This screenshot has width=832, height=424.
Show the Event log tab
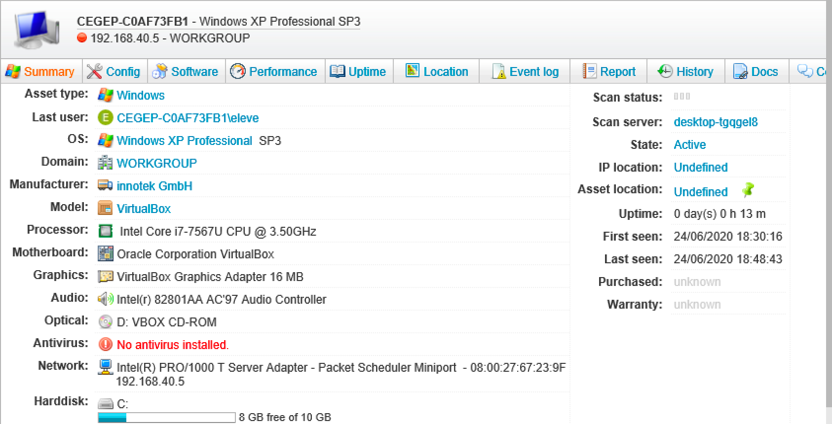coord(525,71)
